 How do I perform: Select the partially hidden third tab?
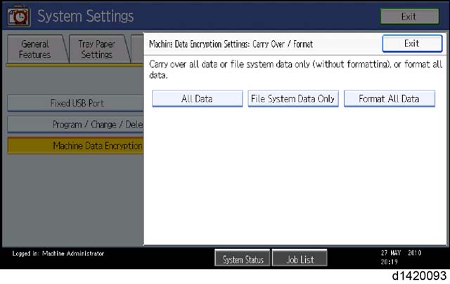137,49
